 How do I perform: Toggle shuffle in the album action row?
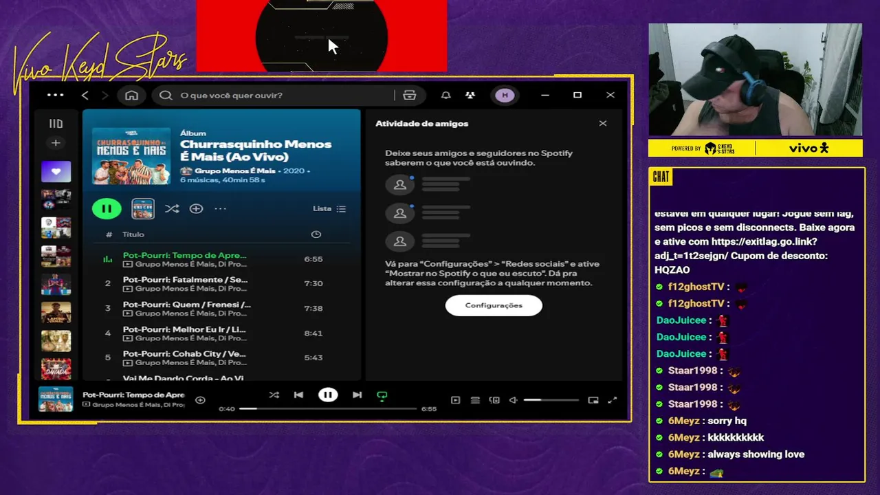coord(172,208)
